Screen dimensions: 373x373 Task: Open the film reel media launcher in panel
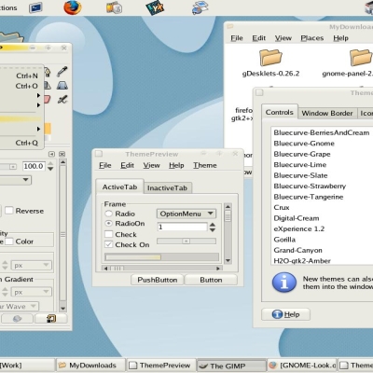tap(114, 7)
